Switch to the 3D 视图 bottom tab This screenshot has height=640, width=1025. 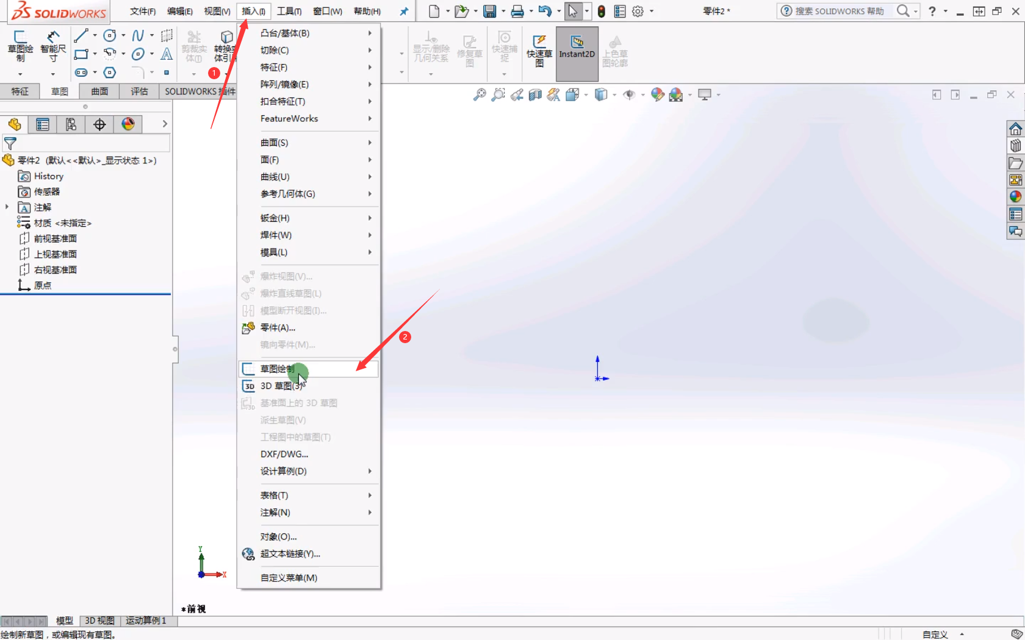tap(99, 620)
